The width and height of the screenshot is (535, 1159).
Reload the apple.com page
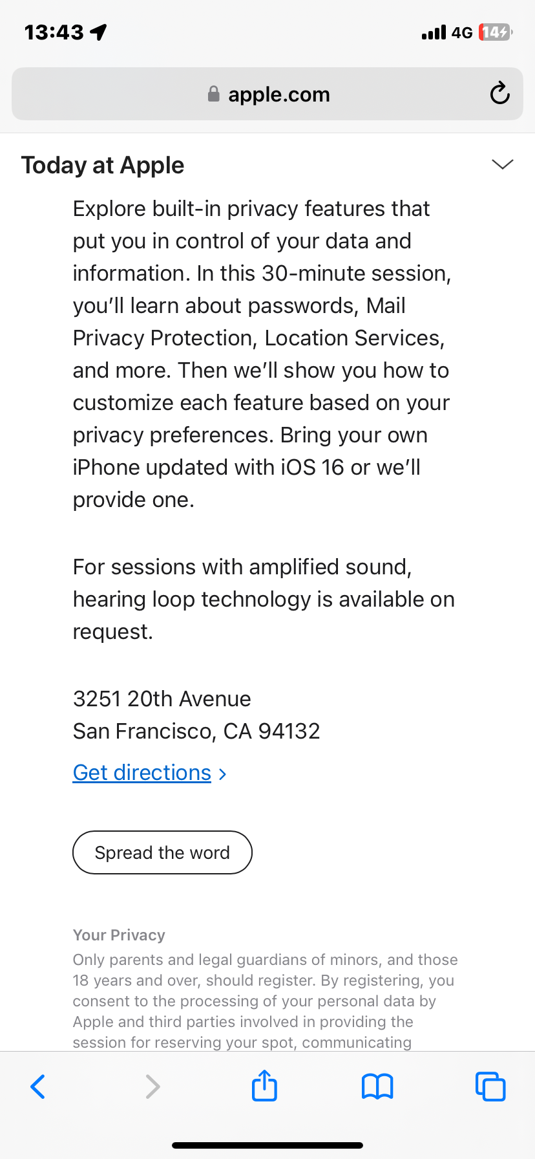499,94
